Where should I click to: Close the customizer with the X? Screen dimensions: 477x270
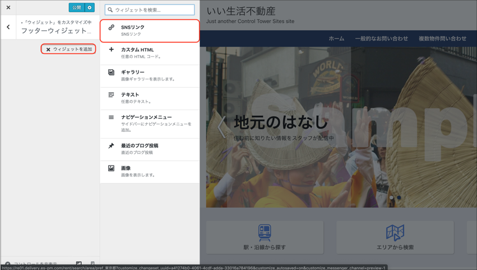8,8
